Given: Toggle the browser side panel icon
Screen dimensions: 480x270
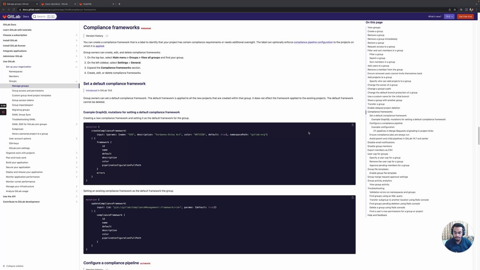Looking at the screenshot, I should coord(466,9).
